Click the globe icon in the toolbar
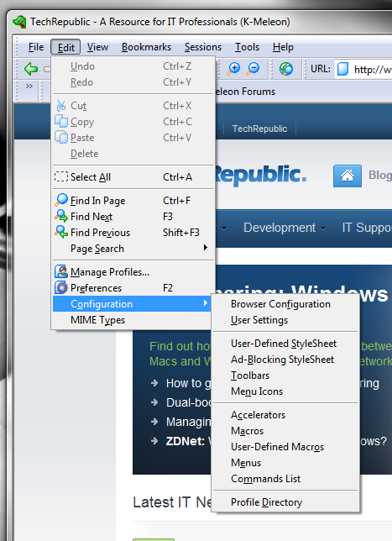 pyautogui.click(x=286, y=69)
